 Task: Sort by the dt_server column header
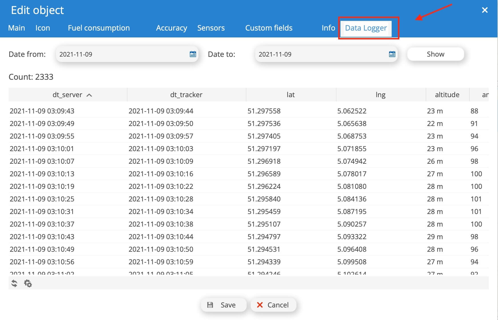click(x=68, y=95)
